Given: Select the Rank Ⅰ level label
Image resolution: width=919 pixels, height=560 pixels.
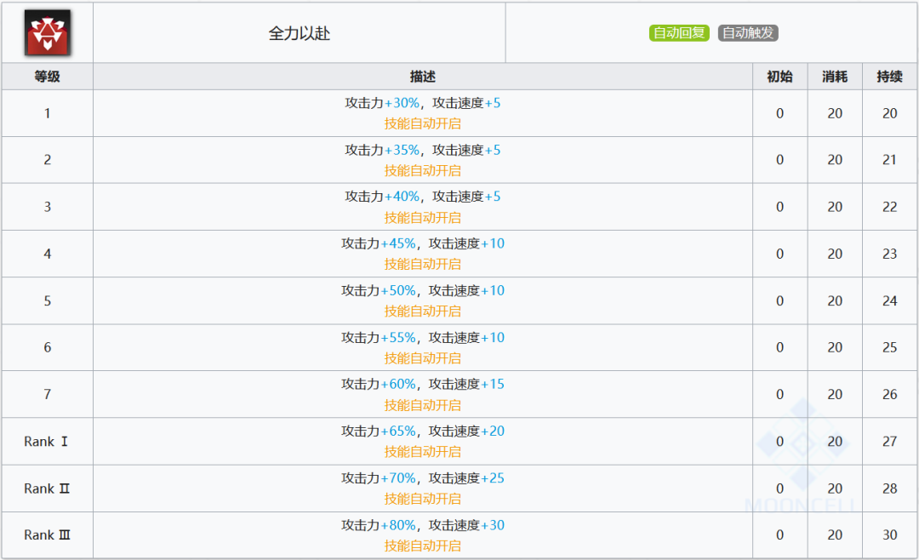Looking at the screenshot, I should point(48,442).
